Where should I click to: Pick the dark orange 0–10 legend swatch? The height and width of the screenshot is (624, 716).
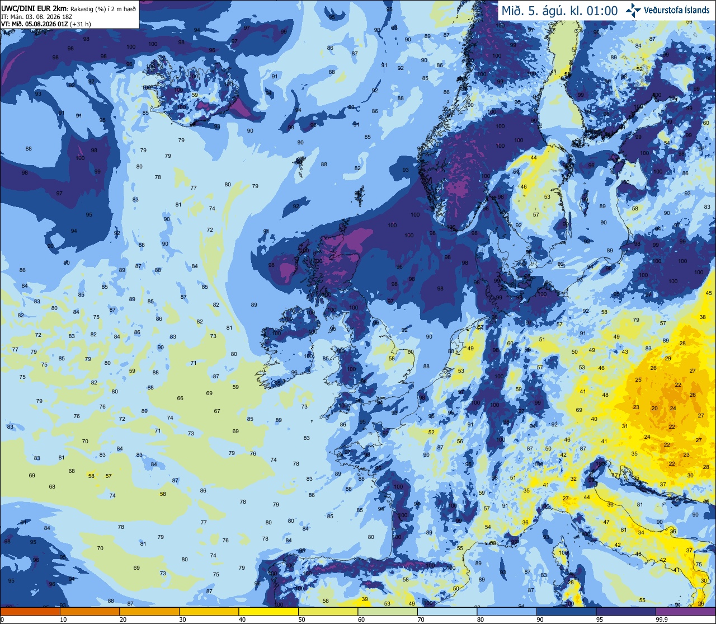click(x=30, y=611)
